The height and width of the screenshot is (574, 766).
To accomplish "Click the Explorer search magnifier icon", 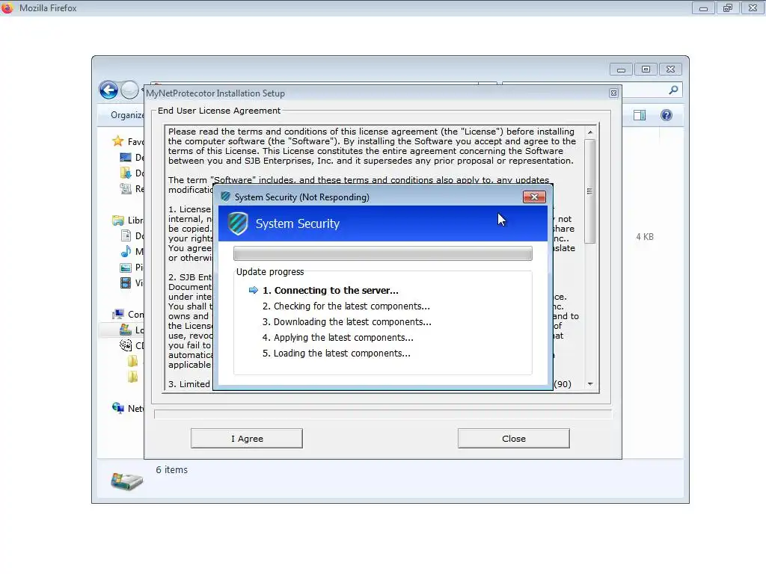I will (x=673, y=90).
